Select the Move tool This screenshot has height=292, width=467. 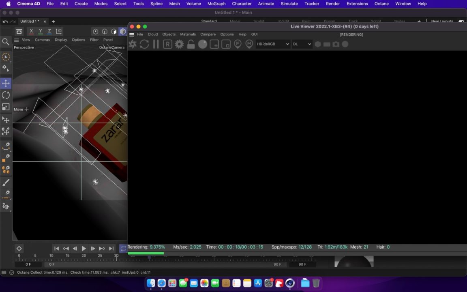(6, 83)
